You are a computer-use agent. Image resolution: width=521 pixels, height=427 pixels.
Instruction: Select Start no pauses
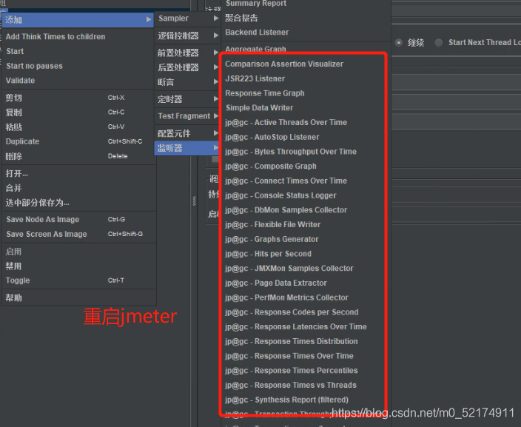78,66
